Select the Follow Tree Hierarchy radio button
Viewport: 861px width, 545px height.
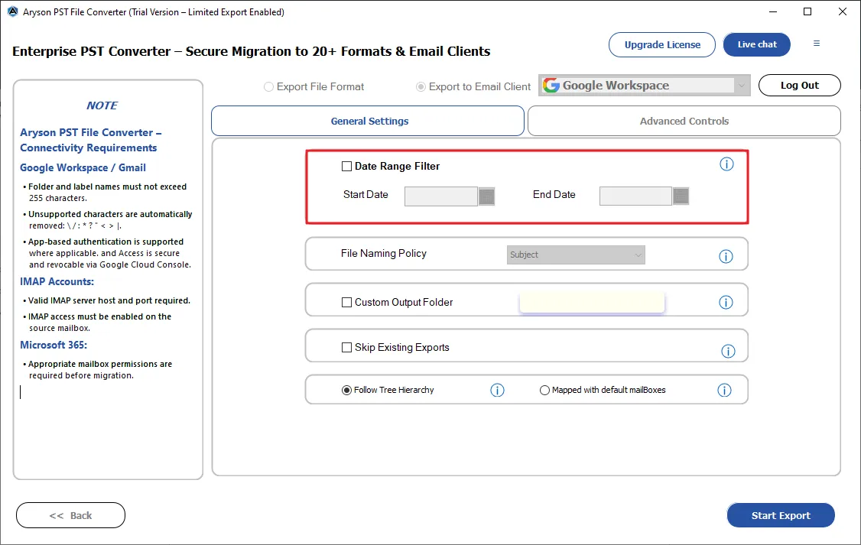coord(346,391)
